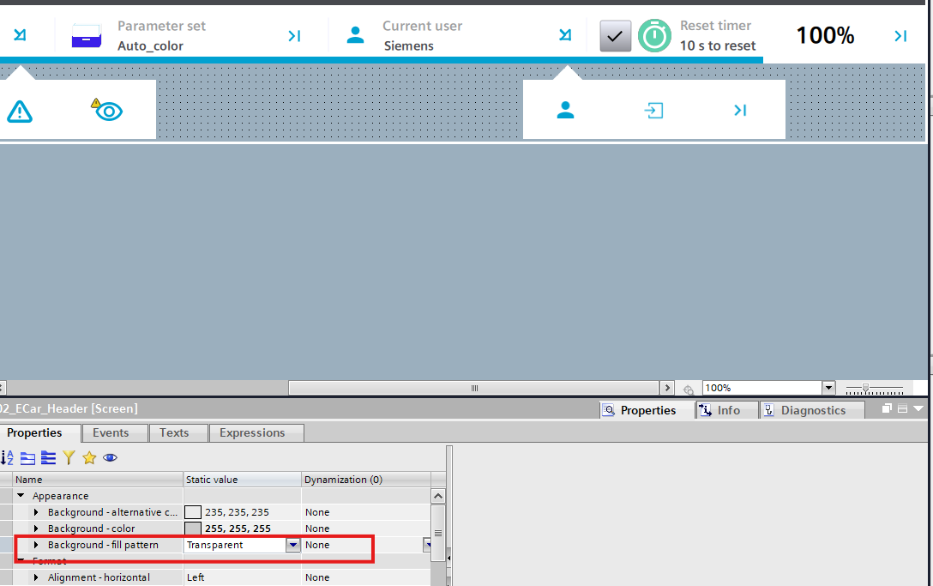Collapse the inspector with the white down-arrow

coord(918,408)
